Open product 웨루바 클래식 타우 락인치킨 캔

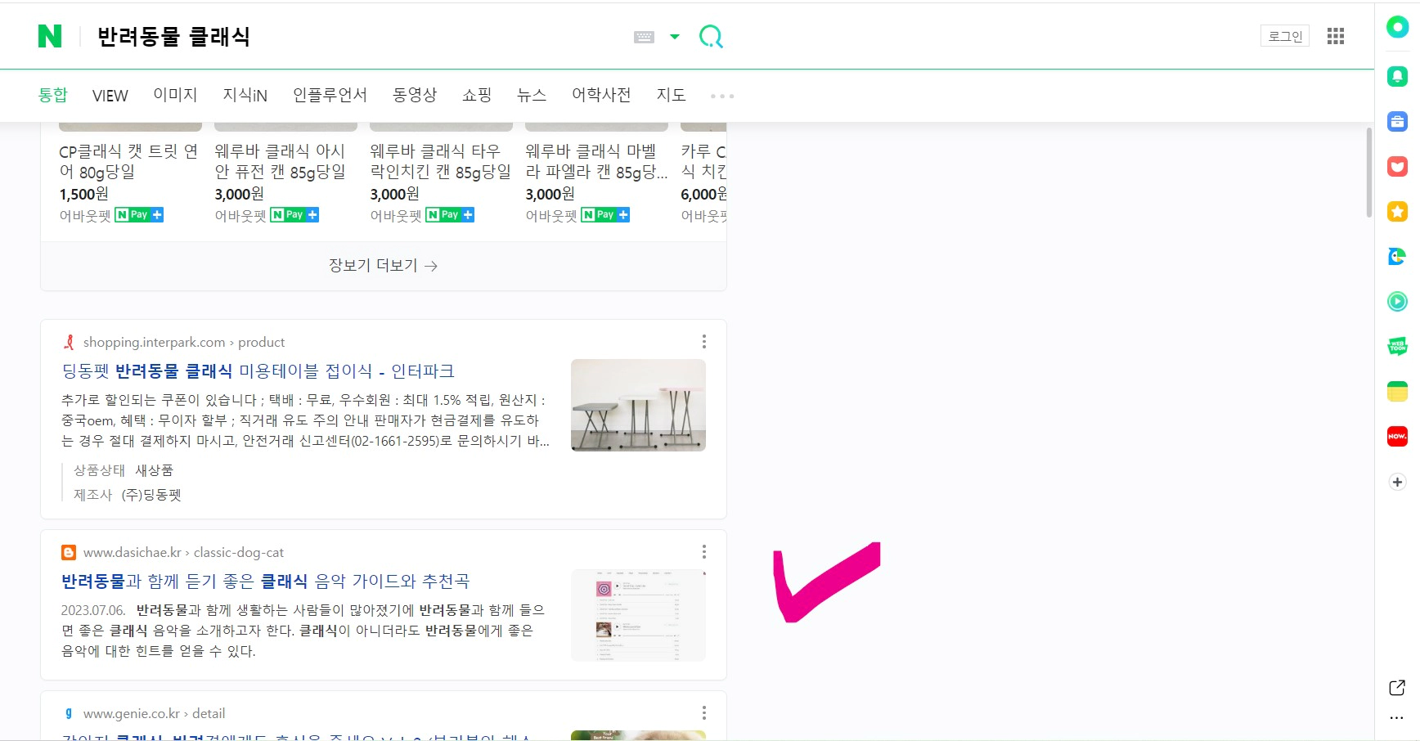440,161
